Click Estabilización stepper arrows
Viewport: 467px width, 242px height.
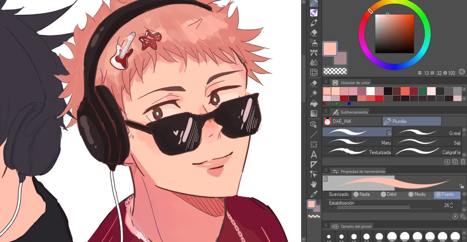click(x=451, y=205)
